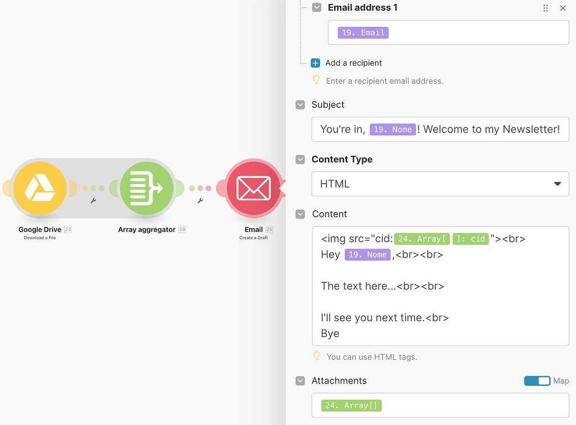Click the plus icon to add recipient

point(316,63)
